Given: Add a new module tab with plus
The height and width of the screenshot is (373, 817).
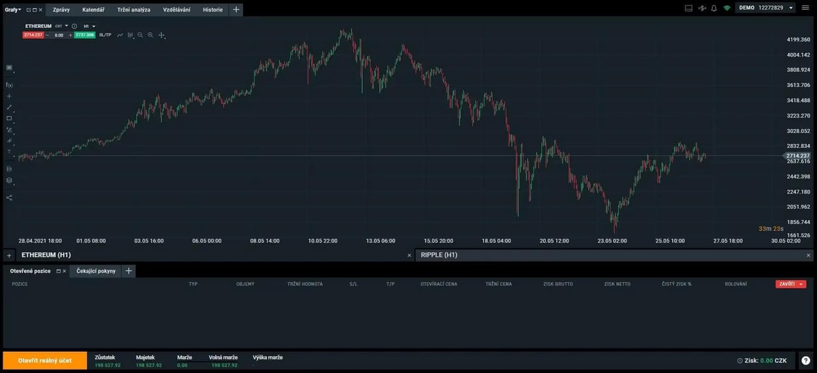Looking at the screenshot, I should 236,10.
